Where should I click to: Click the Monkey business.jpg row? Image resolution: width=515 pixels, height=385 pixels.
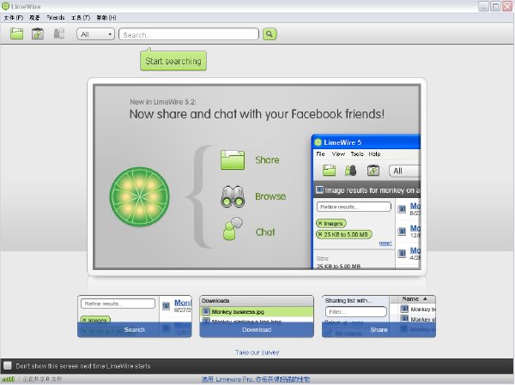point(257,311)
